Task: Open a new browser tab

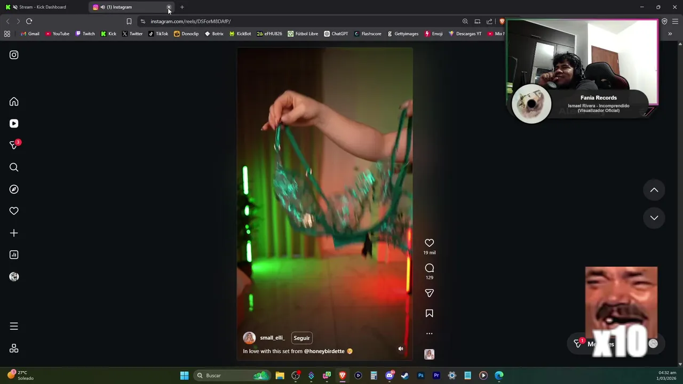Action: click(182, 7)
